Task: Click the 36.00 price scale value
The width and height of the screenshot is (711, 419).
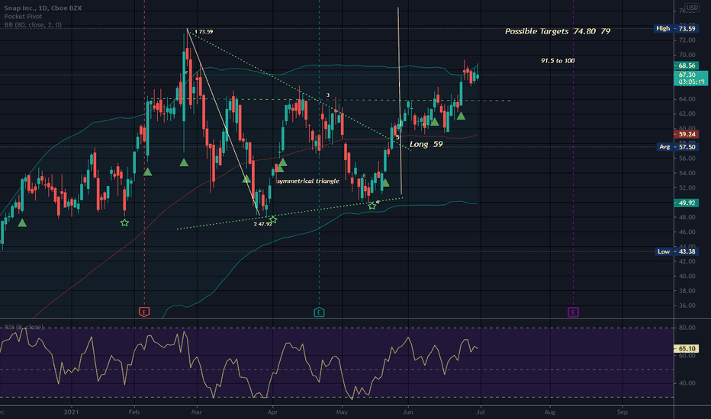Action: [687, 305]
